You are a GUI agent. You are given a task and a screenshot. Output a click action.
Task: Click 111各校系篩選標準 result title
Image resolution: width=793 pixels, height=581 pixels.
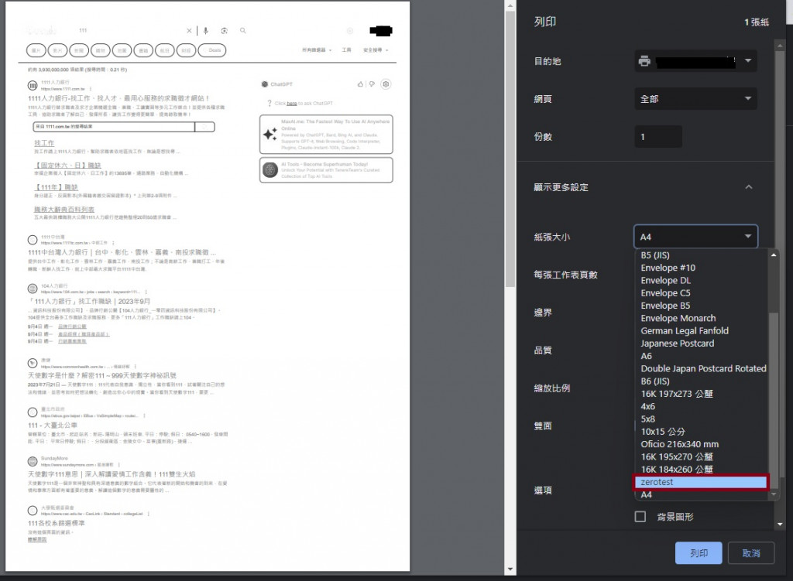pyautogui.click(x=56, y=524)
